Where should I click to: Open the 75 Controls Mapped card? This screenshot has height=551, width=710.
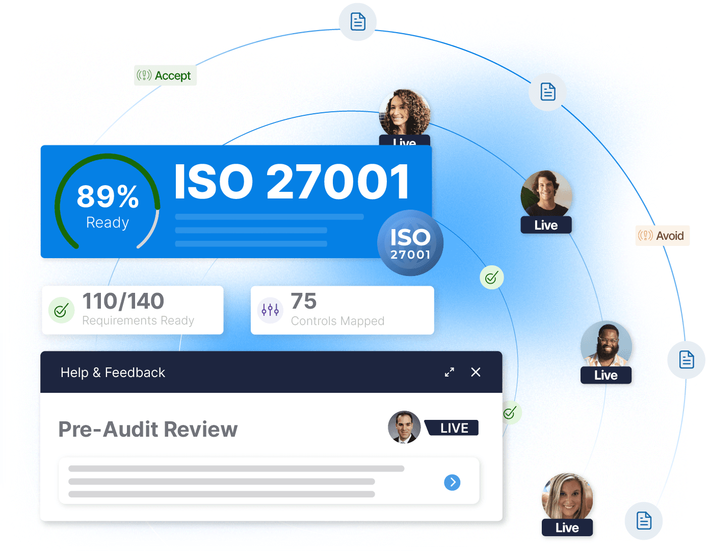[342, 310]
